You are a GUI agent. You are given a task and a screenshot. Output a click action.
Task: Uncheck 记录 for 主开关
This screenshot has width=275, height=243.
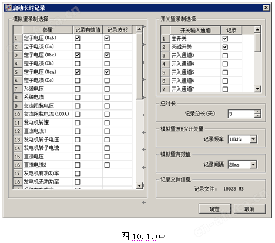click(x=225, y=39)
